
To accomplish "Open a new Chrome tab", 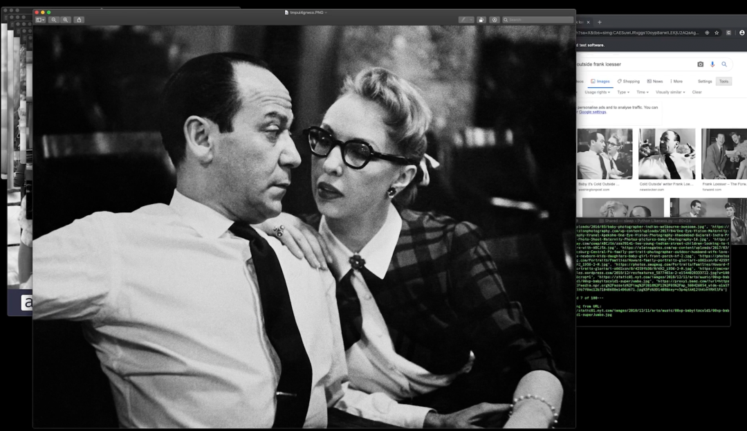I will (x=599, y=22).
